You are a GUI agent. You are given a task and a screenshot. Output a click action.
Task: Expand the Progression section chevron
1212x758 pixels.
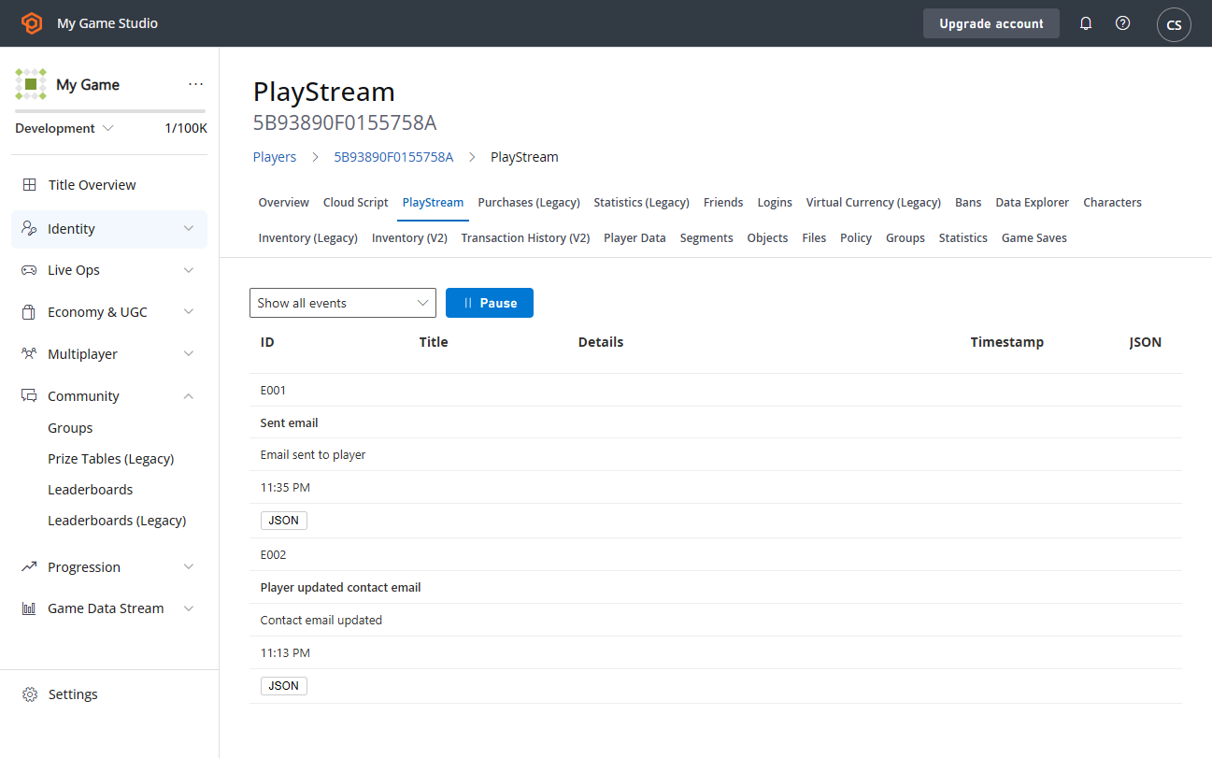pyautogui.click(x=189, y=567)
